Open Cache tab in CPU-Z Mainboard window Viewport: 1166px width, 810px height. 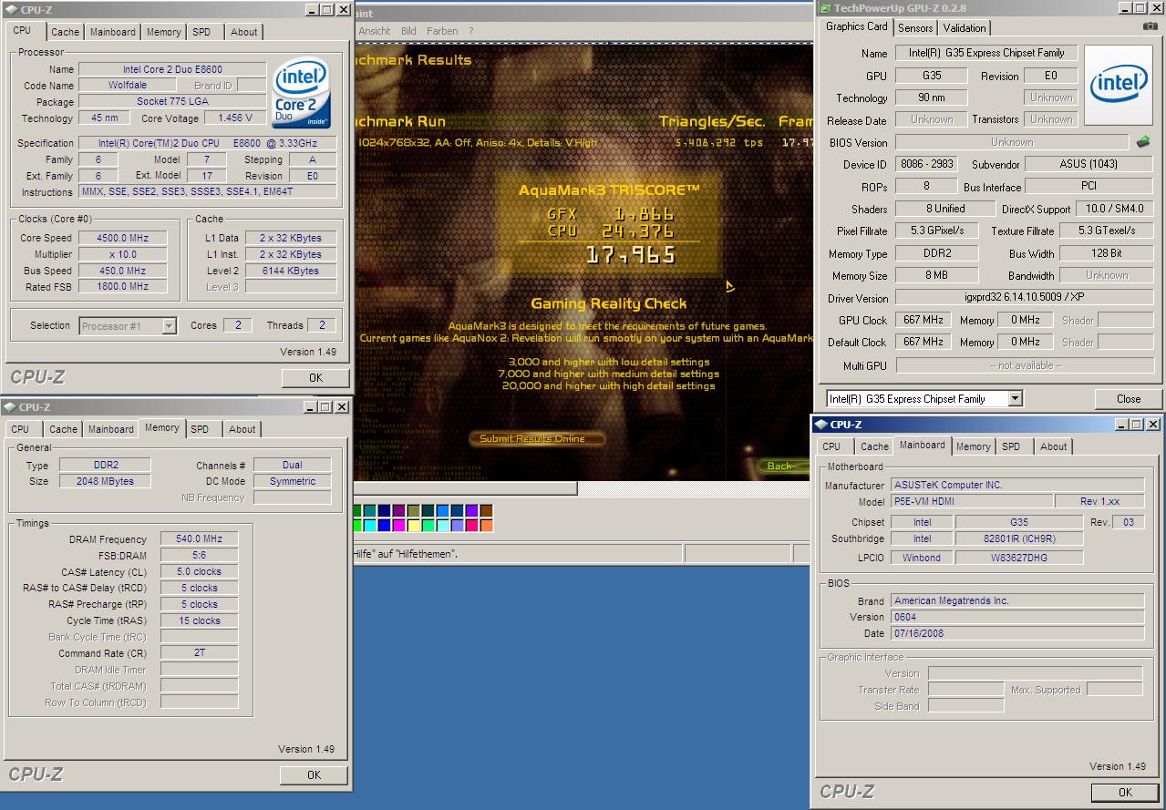pyautogui.click(x=874, y=446)
